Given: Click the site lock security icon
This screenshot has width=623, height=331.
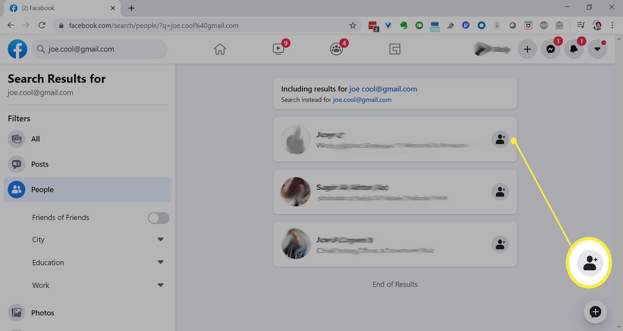Looking at the screenshot, I should (x=61, y=25).
